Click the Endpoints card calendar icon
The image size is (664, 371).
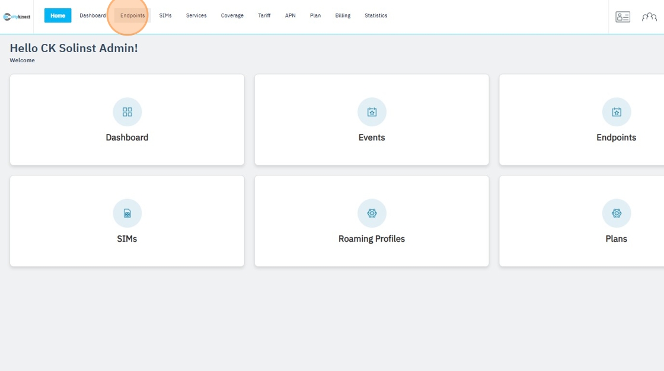coord(617,112)
